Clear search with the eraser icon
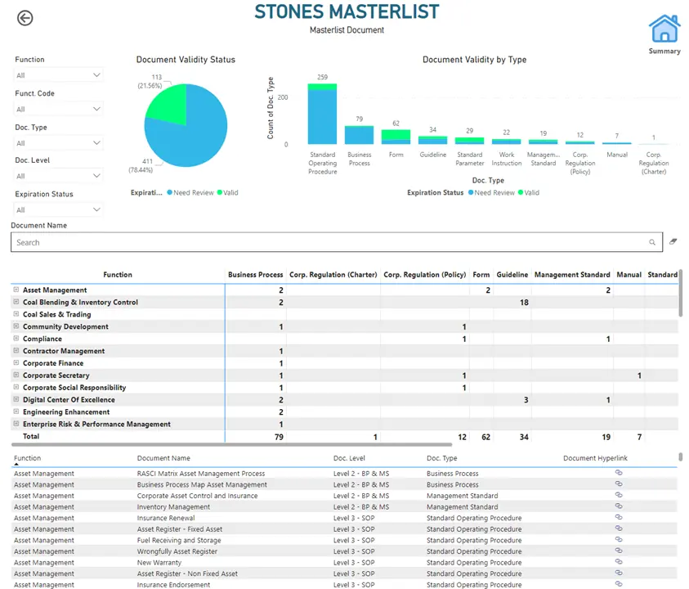Screen dimensions: 689x589 click(x=673, y=241)
